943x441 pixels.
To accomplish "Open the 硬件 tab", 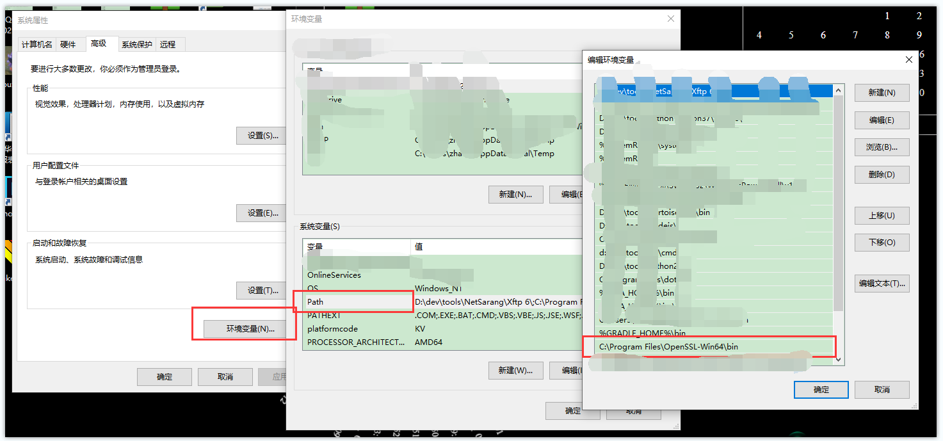I will [x=68, y=44].
